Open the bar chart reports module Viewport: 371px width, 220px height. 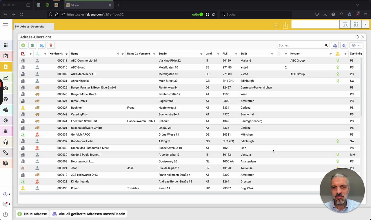point(6,163)
